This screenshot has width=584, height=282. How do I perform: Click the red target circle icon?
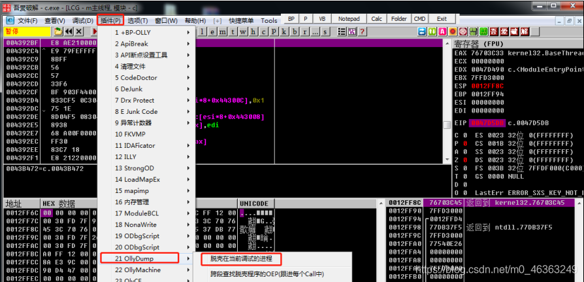click(463, 31)
